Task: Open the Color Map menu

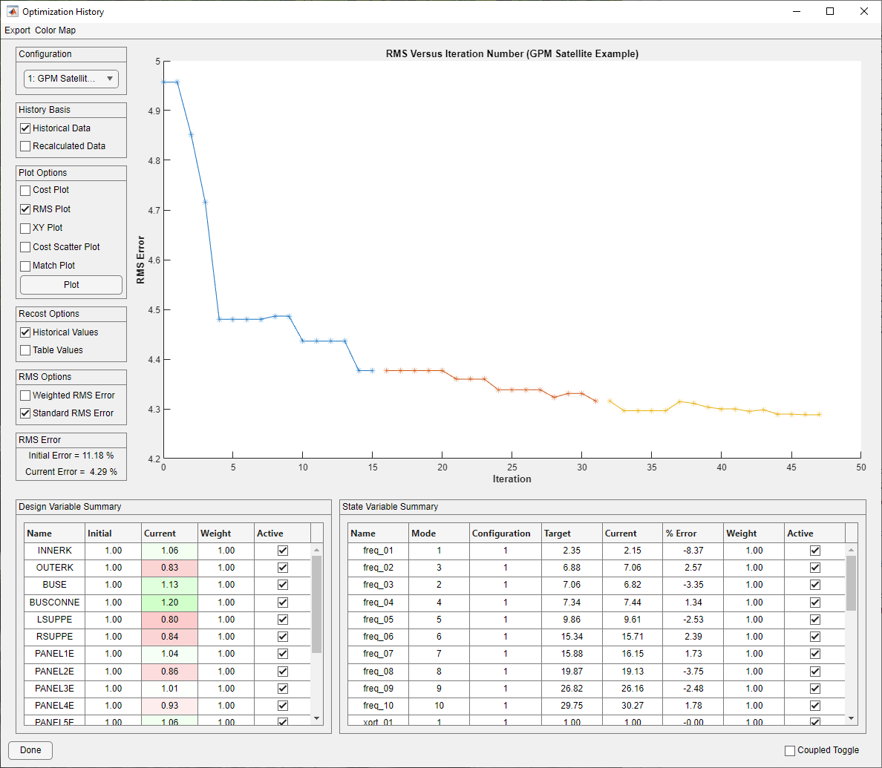Action: [55, 30]
